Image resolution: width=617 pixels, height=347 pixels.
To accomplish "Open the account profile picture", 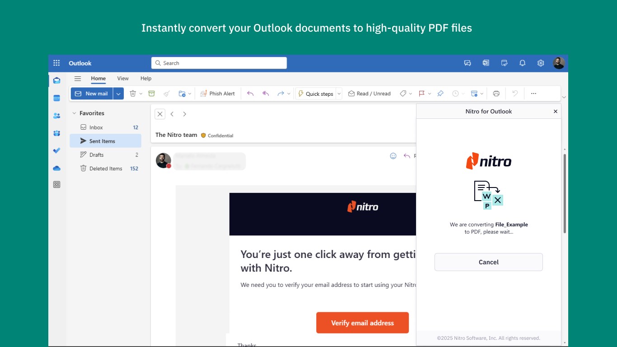I will [559, 63].
